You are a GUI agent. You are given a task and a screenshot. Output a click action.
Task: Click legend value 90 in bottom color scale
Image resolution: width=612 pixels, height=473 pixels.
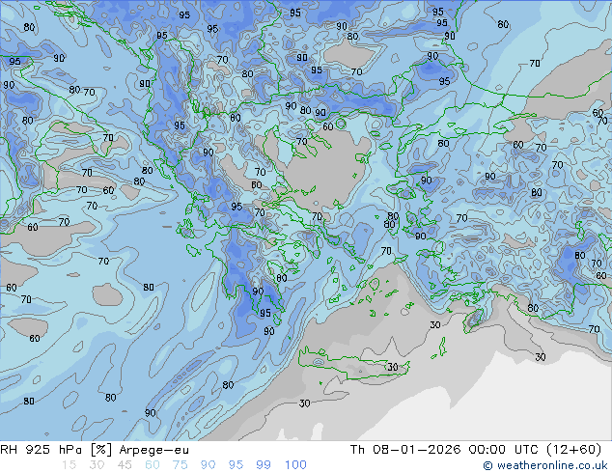point(208,465)
